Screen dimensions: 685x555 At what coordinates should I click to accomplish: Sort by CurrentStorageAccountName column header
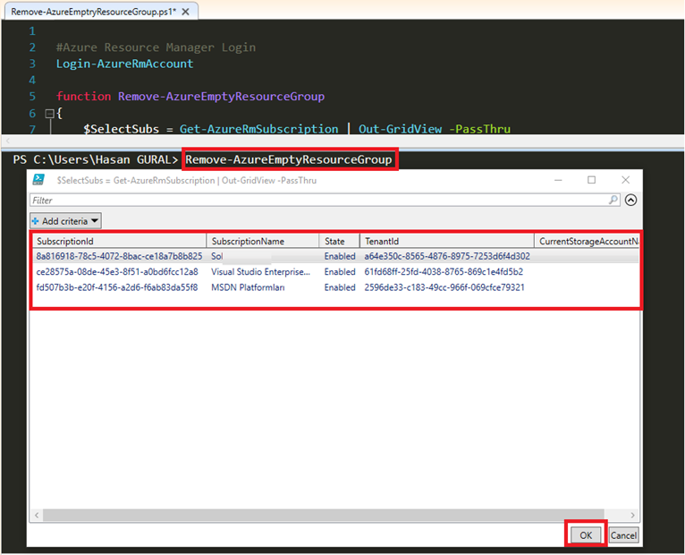click(588, 241)
